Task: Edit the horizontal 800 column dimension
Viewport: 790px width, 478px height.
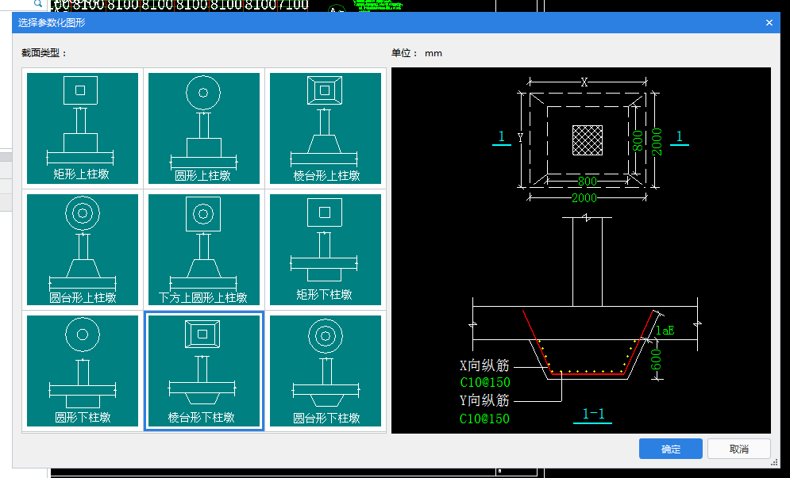Action: point(586,182)
